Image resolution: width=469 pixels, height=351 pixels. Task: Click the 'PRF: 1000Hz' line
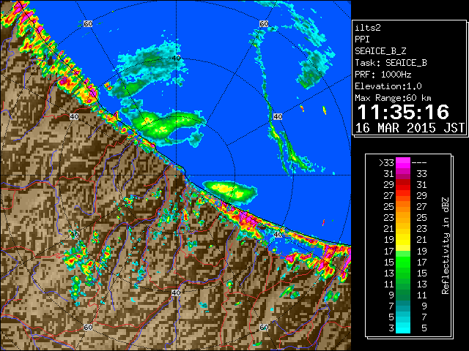383,75
